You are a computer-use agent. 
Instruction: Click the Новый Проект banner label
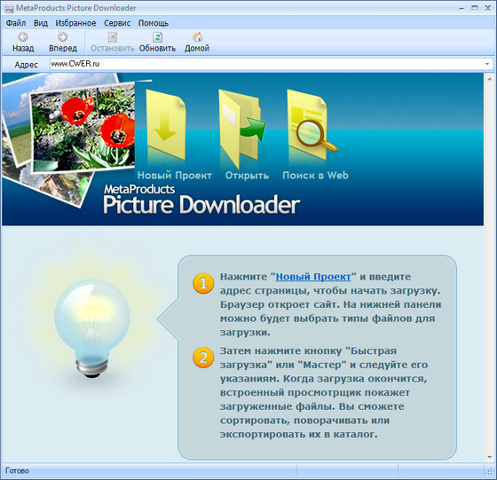[174, 175]
